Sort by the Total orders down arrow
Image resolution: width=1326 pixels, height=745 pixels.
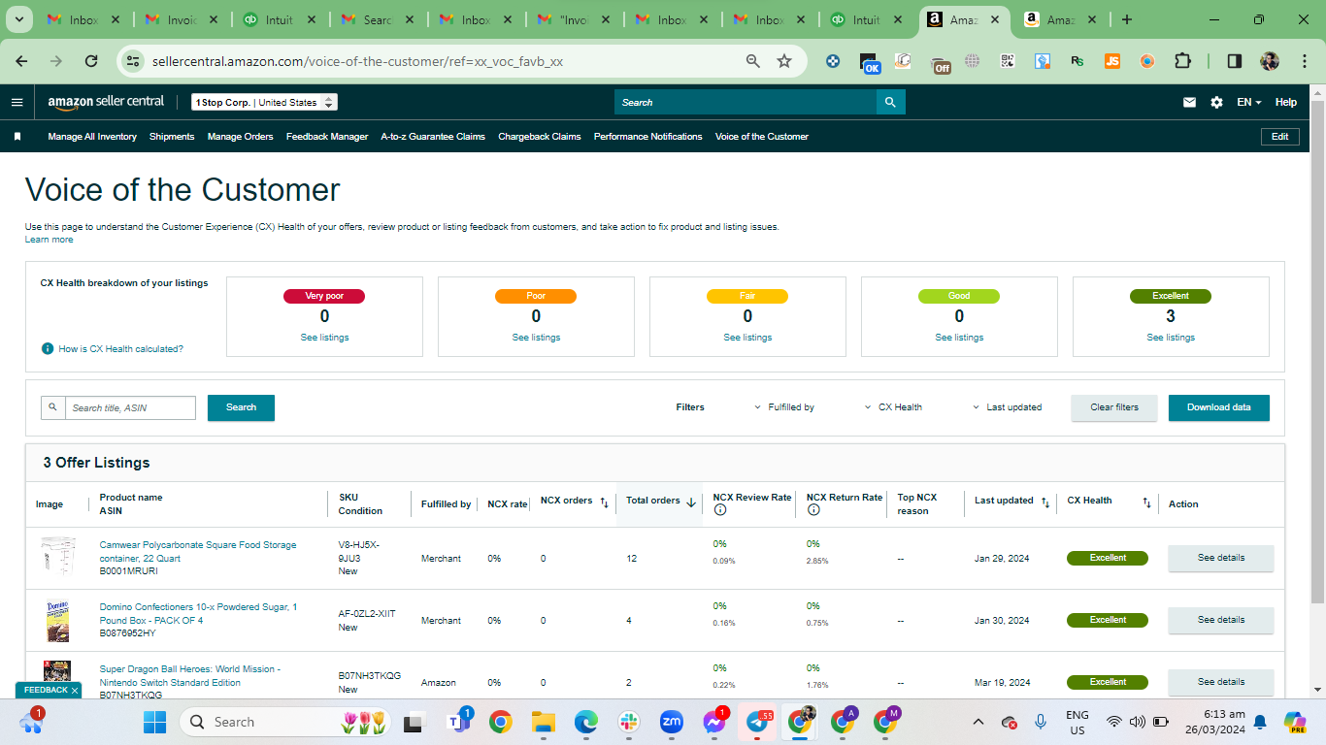[691, 502]
